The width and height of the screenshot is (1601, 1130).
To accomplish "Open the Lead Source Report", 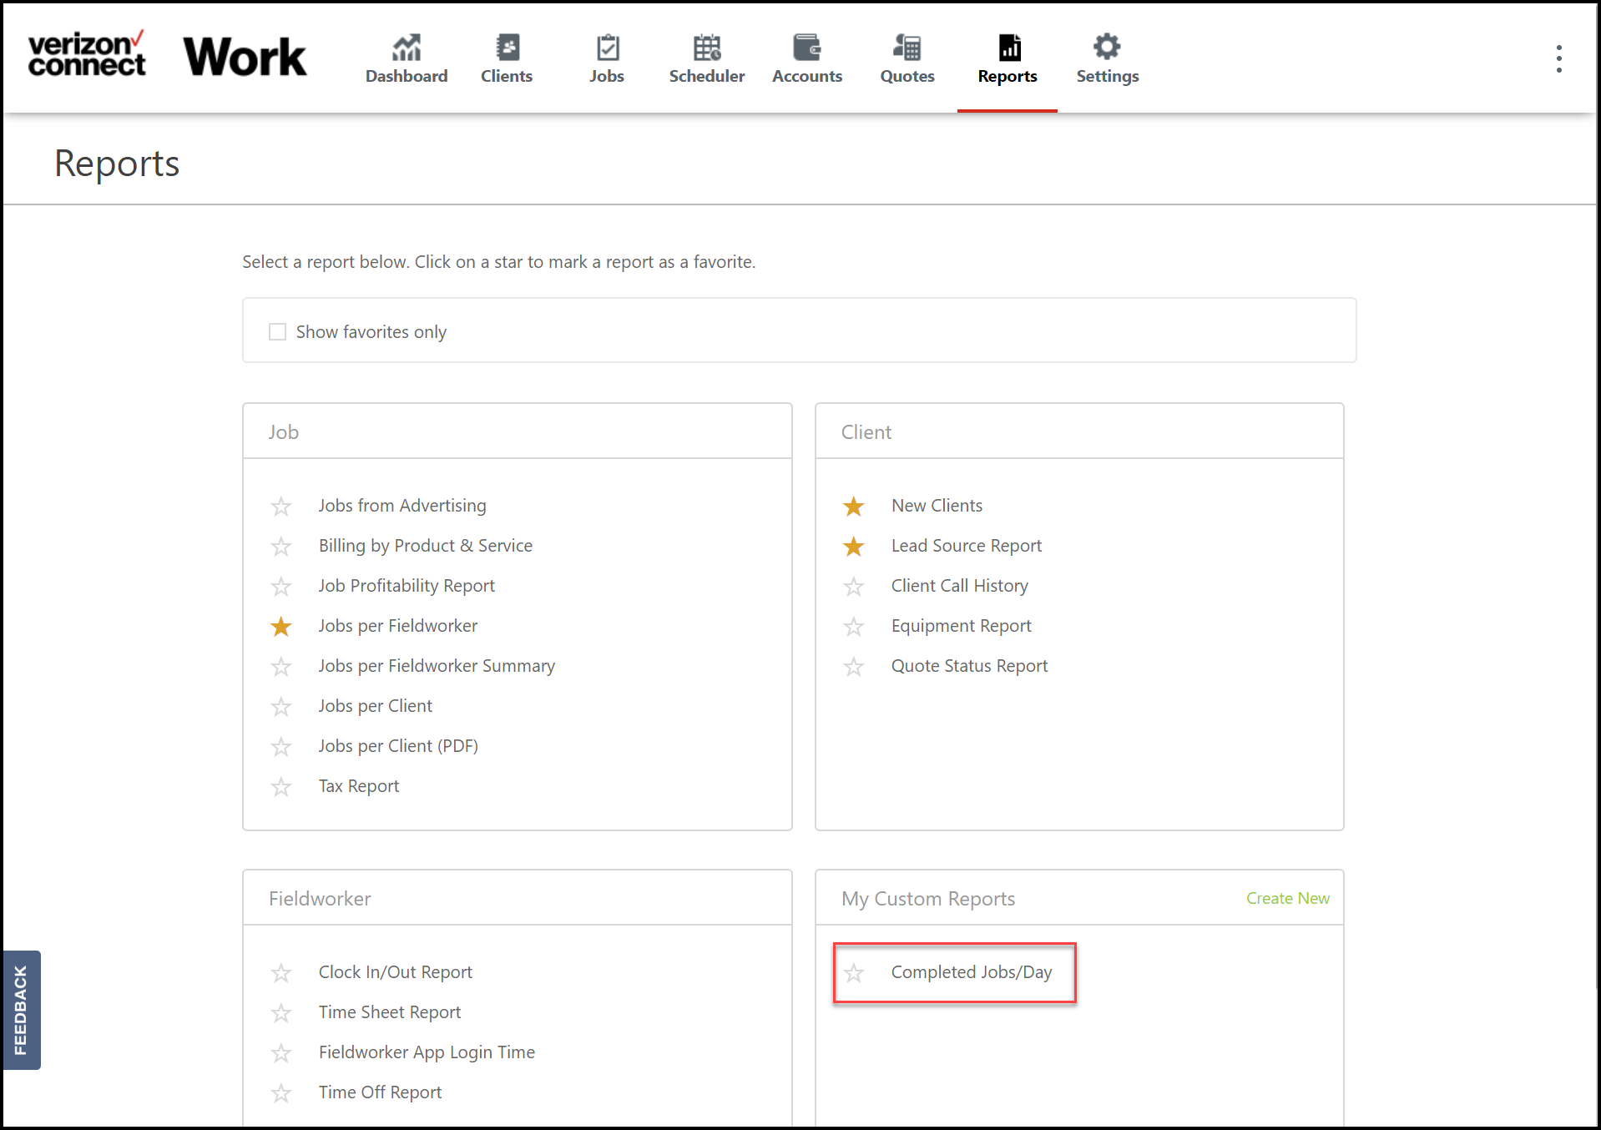I will click(967, 546).
